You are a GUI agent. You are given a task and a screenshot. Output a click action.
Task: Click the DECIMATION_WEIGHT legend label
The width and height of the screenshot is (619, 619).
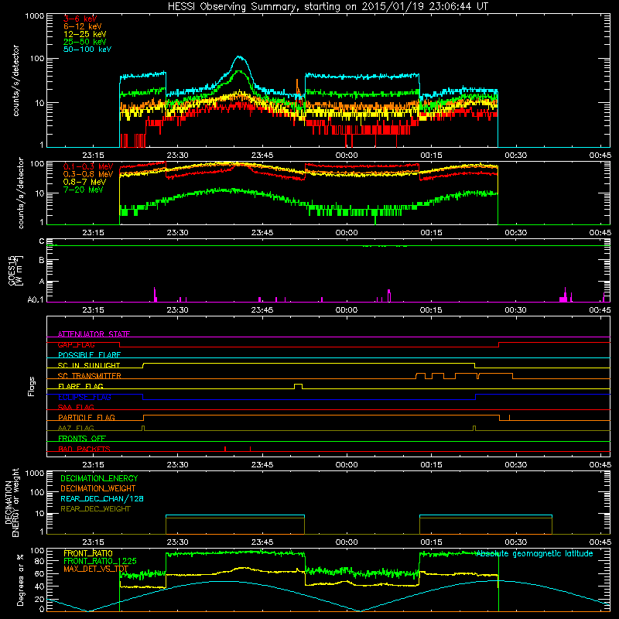98,488
